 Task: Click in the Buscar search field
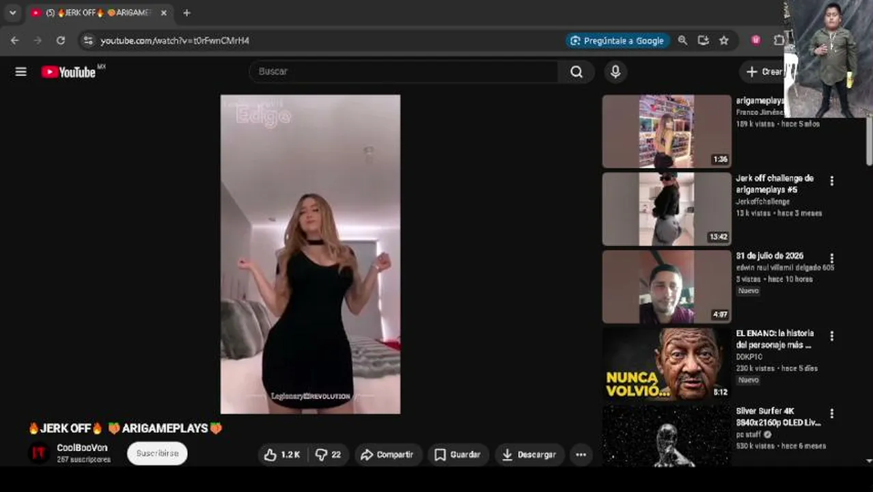click(x=404, y=72)
